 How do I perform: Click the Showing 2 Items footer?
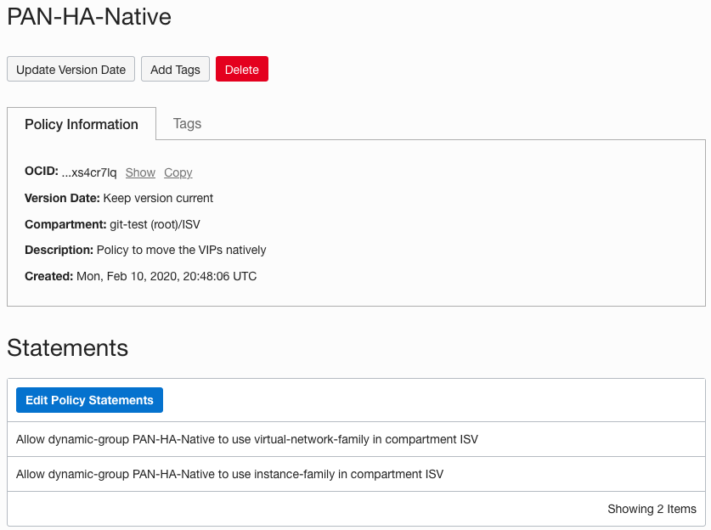click(652, 509)
